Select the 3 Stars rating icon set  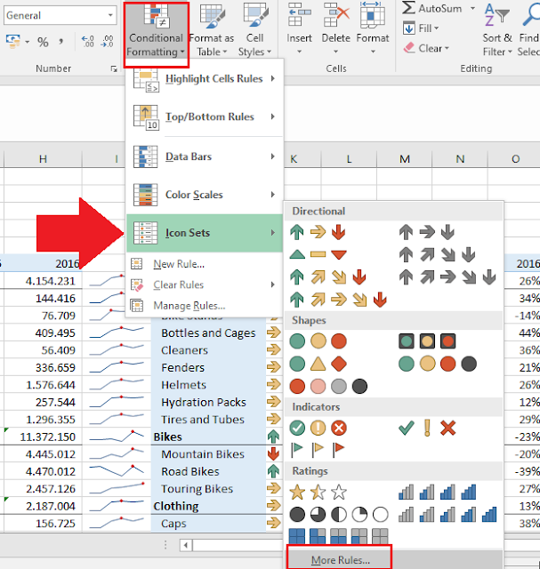pyautogui.click(x=318, y=492)
